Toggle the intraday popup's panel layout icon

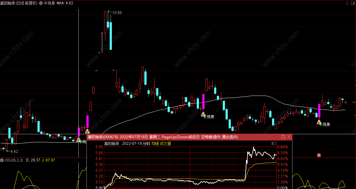coord(274,144)
